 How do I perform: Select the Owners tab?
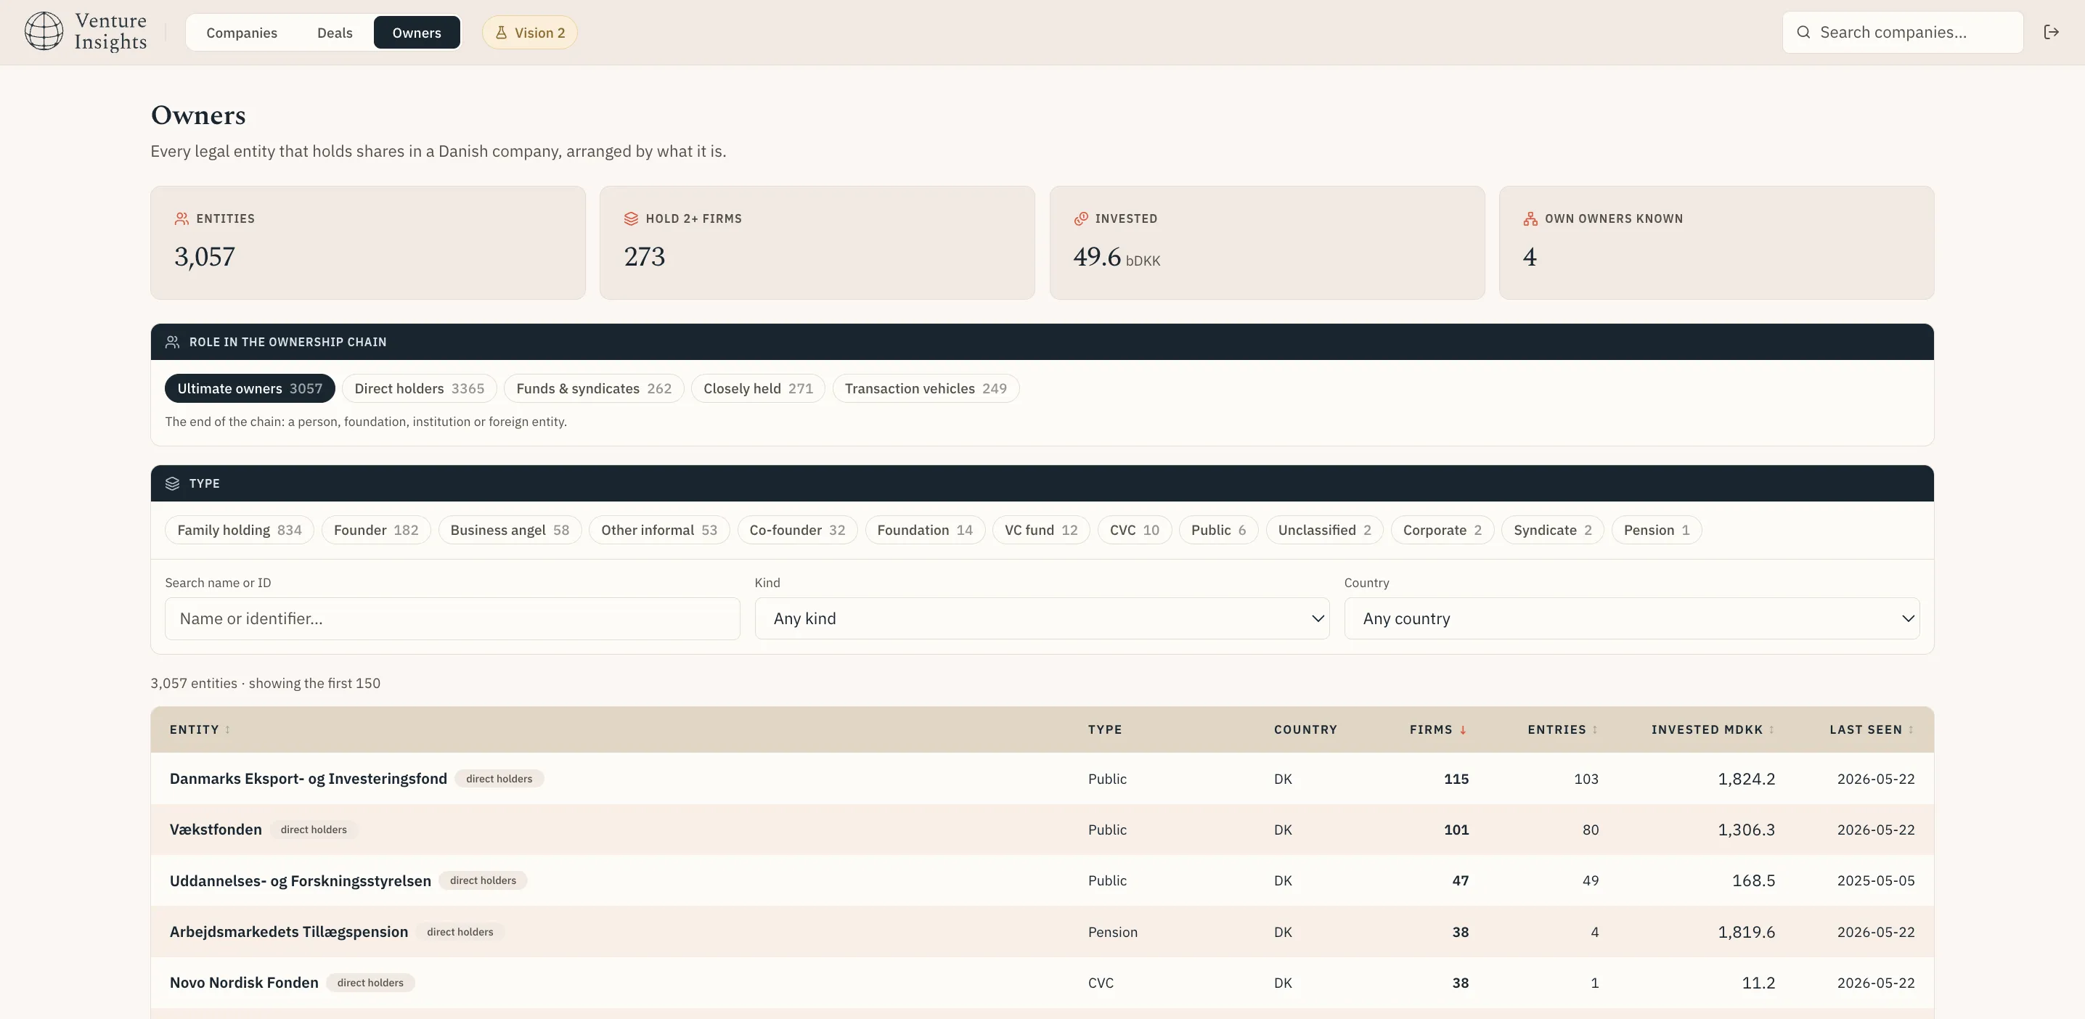pyautogui.click(x=417, y=33)
